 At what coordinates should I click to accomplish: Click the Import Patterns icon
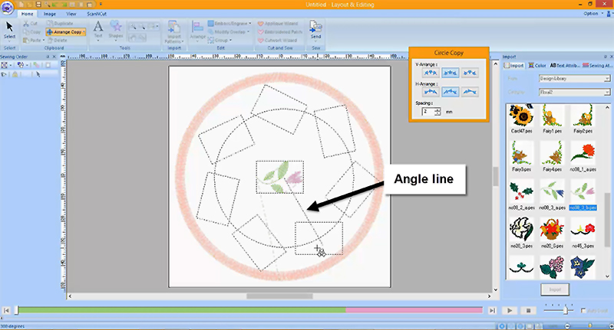pyautogui.click(x=173, y=31)
